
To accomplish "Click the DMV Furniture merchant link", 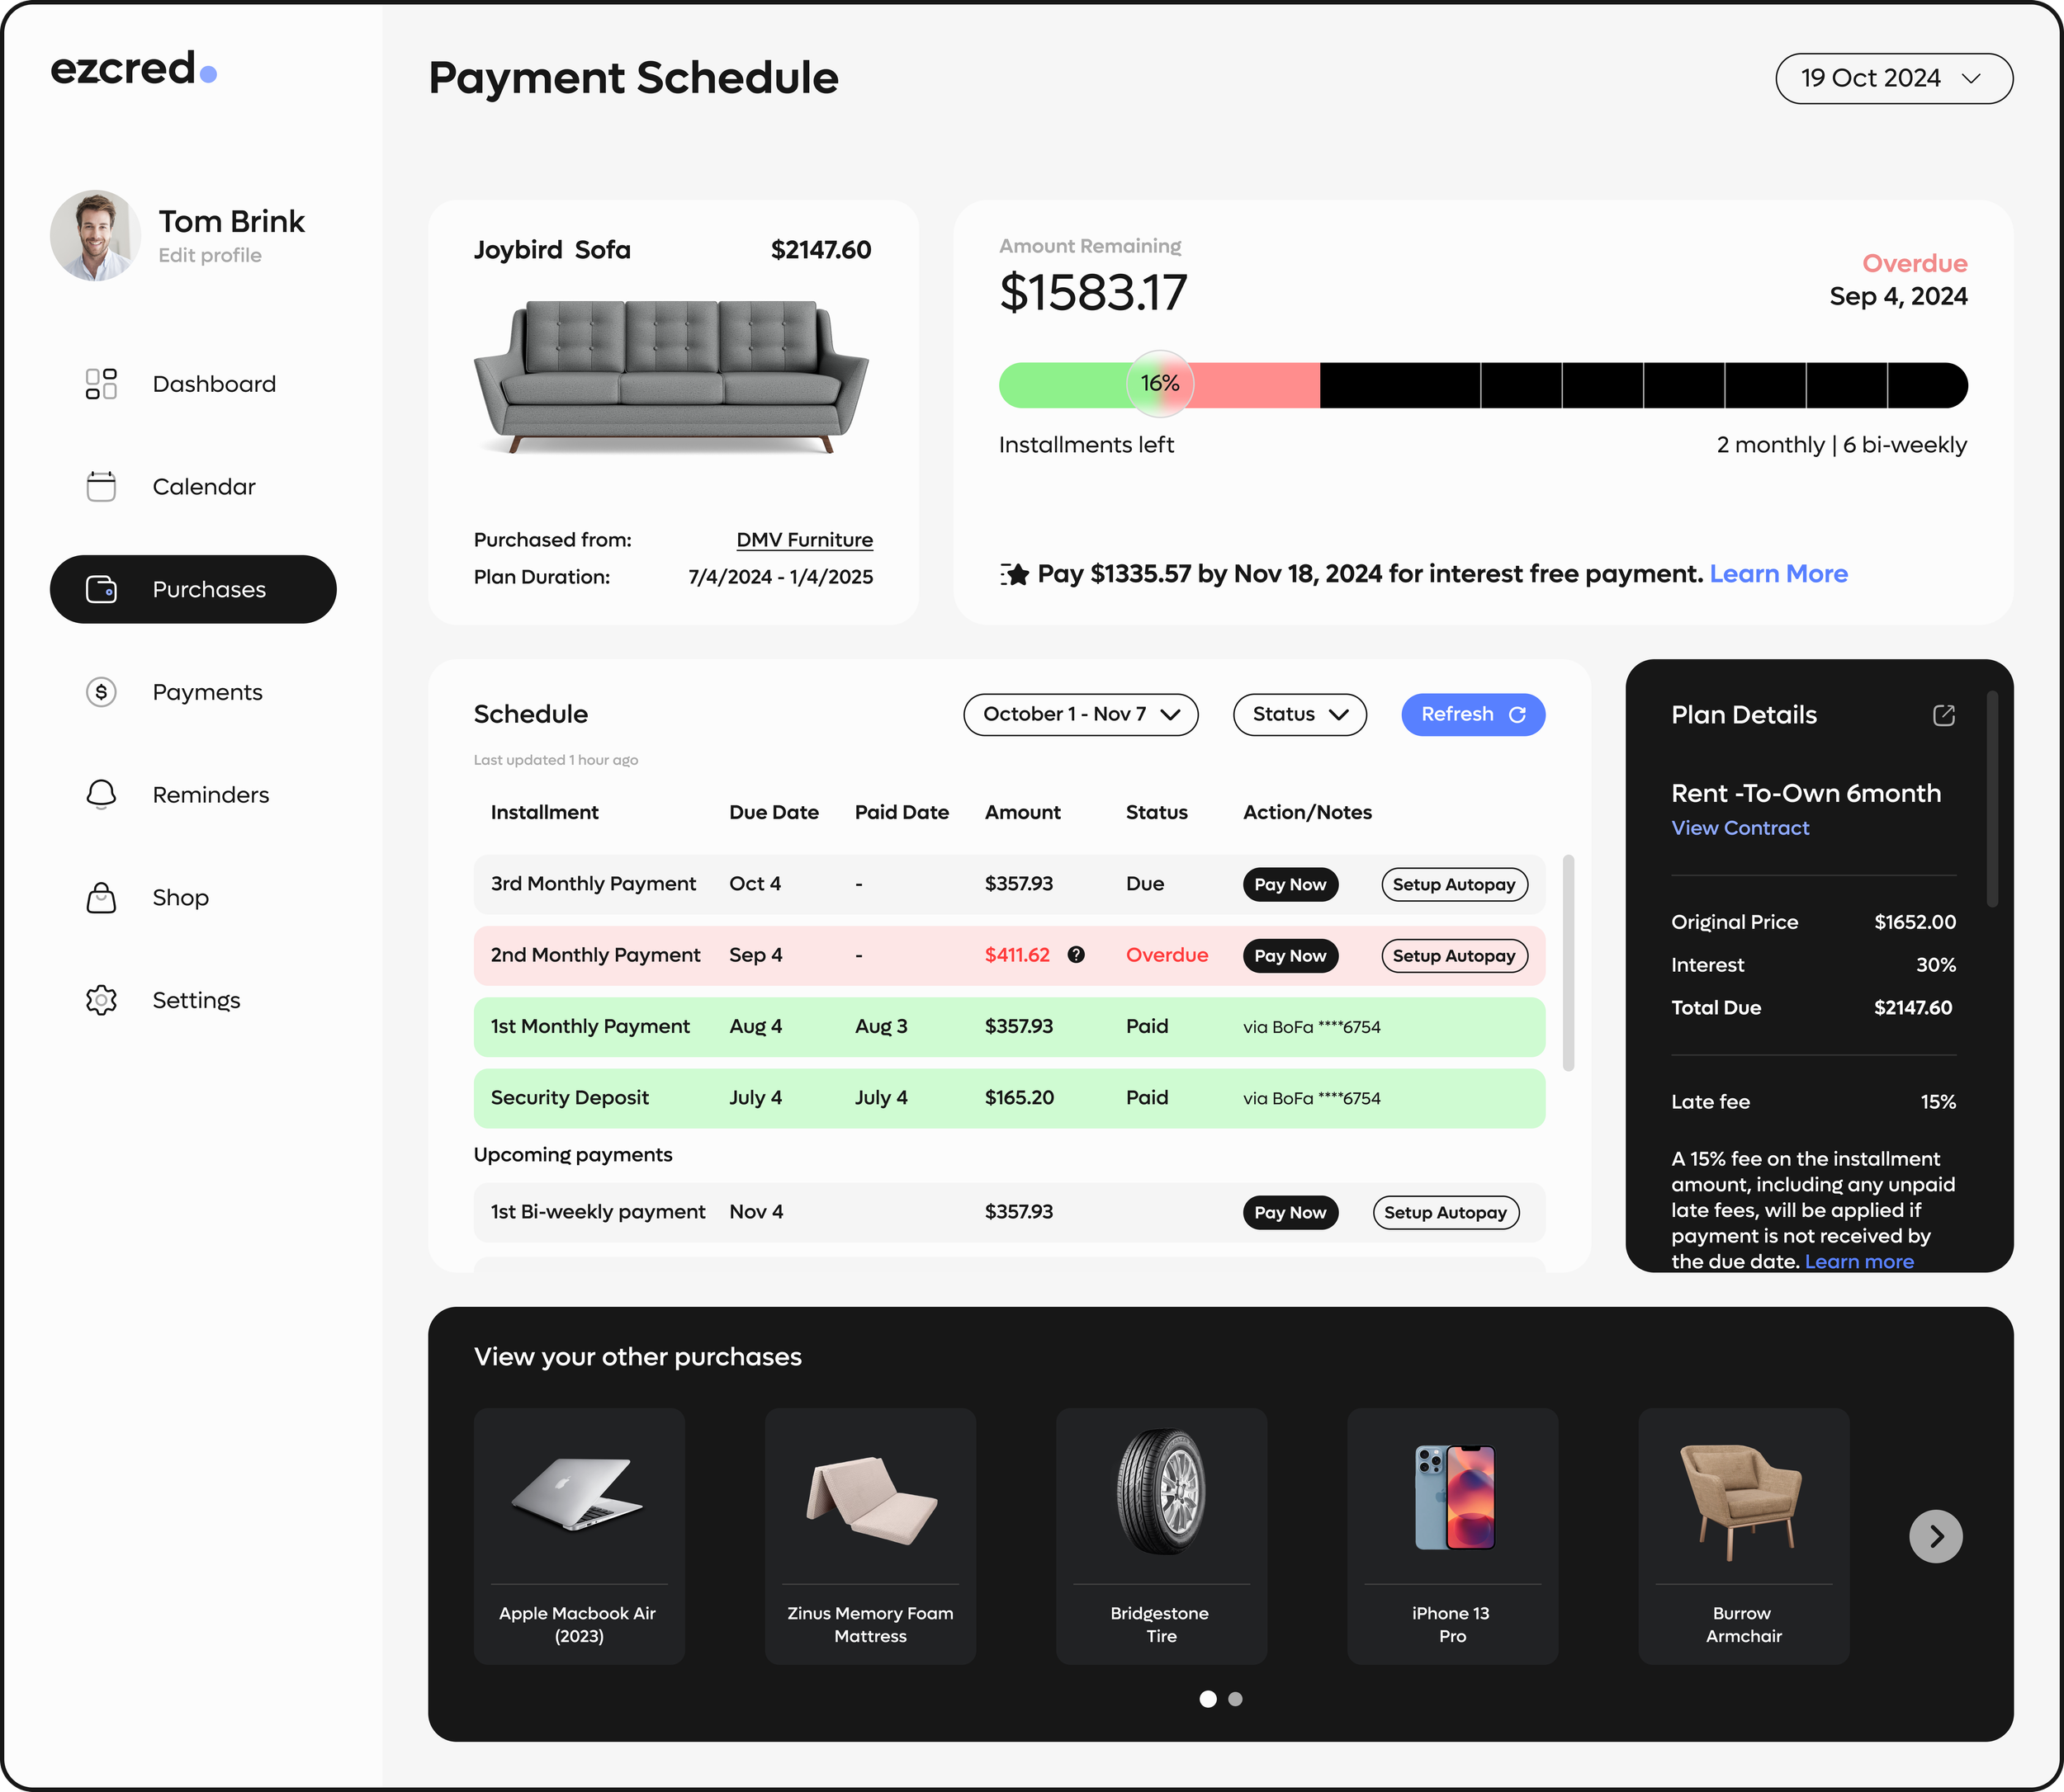I will coord(803,540).
